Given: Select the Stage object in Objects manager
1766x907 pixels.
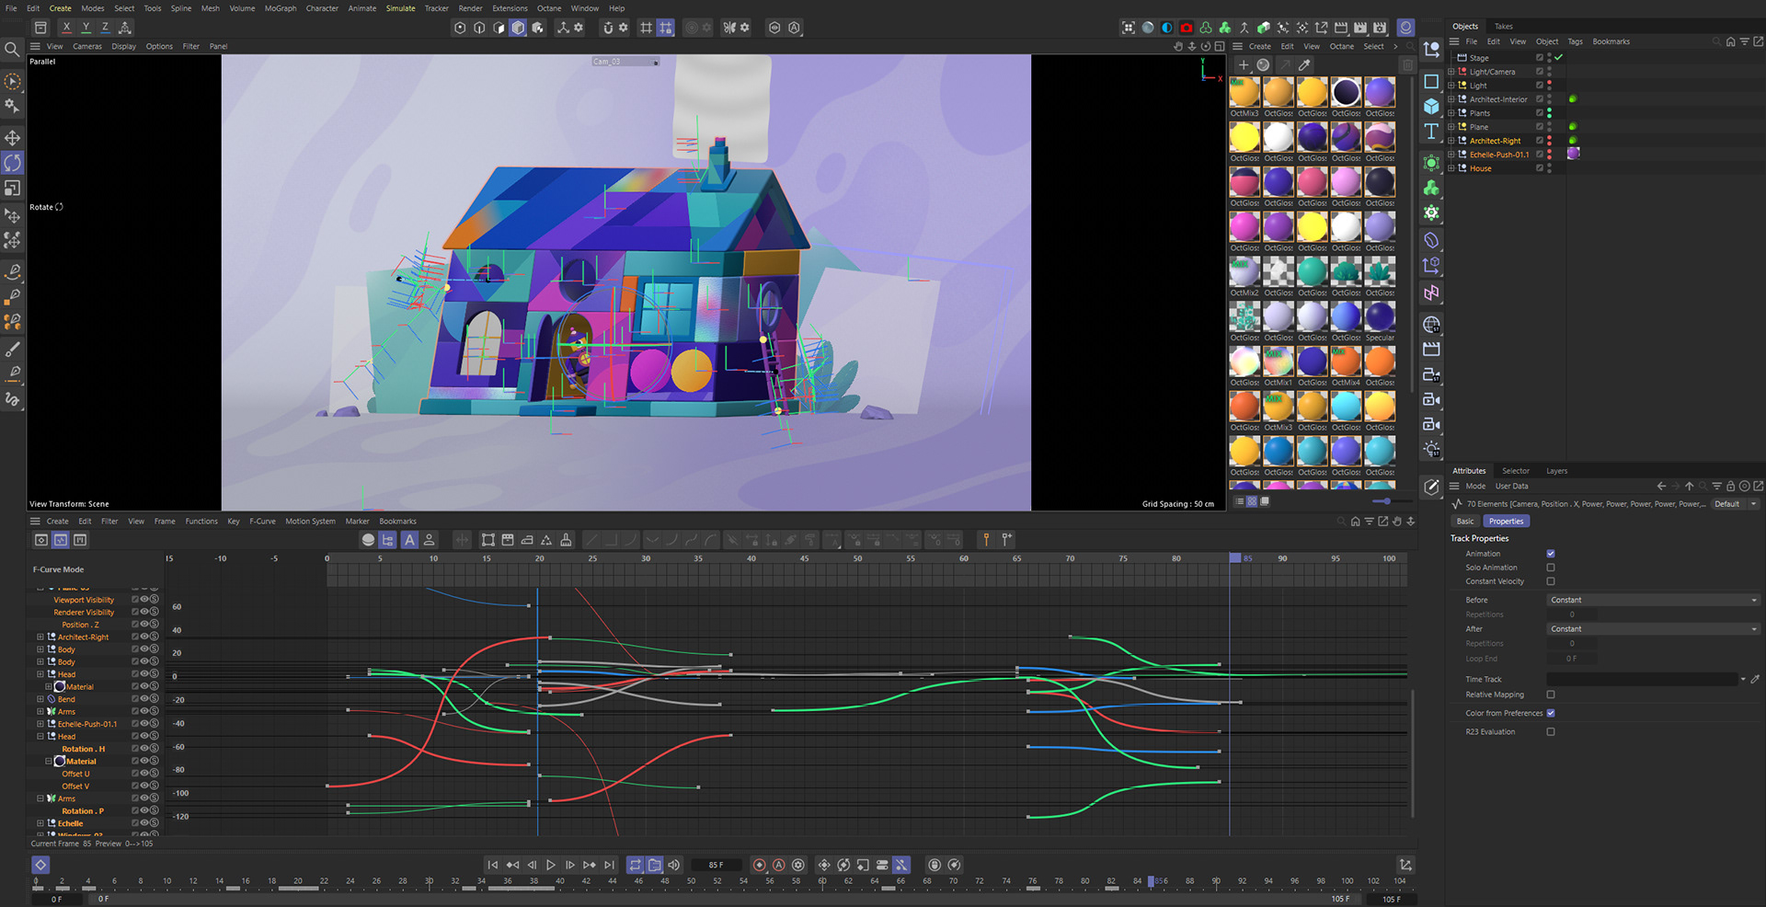Looking at the screenshot, I should point(1478,58).
